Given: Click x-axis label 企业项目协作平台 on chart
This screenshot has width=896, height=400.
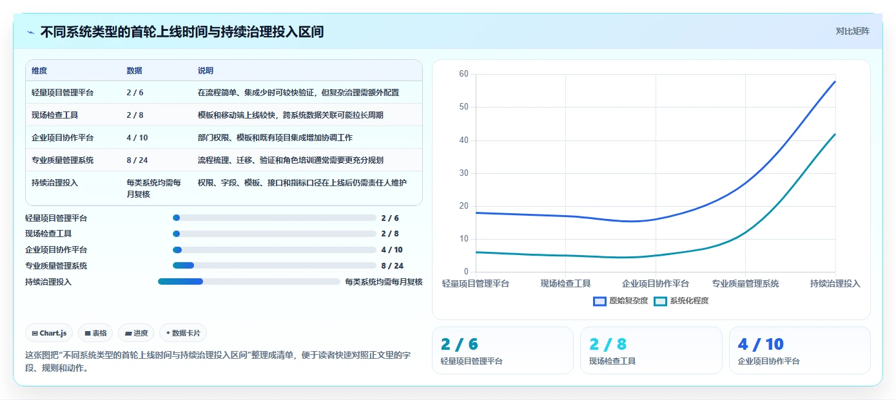Looking at the screenshot, I should point(656,283).
